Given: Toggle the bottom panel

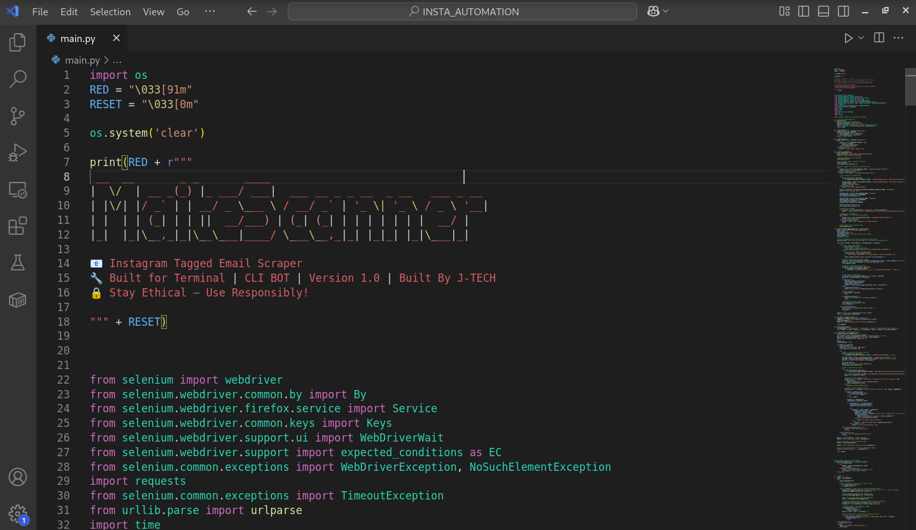Looking at the screenshot, I should pos(824,11).
